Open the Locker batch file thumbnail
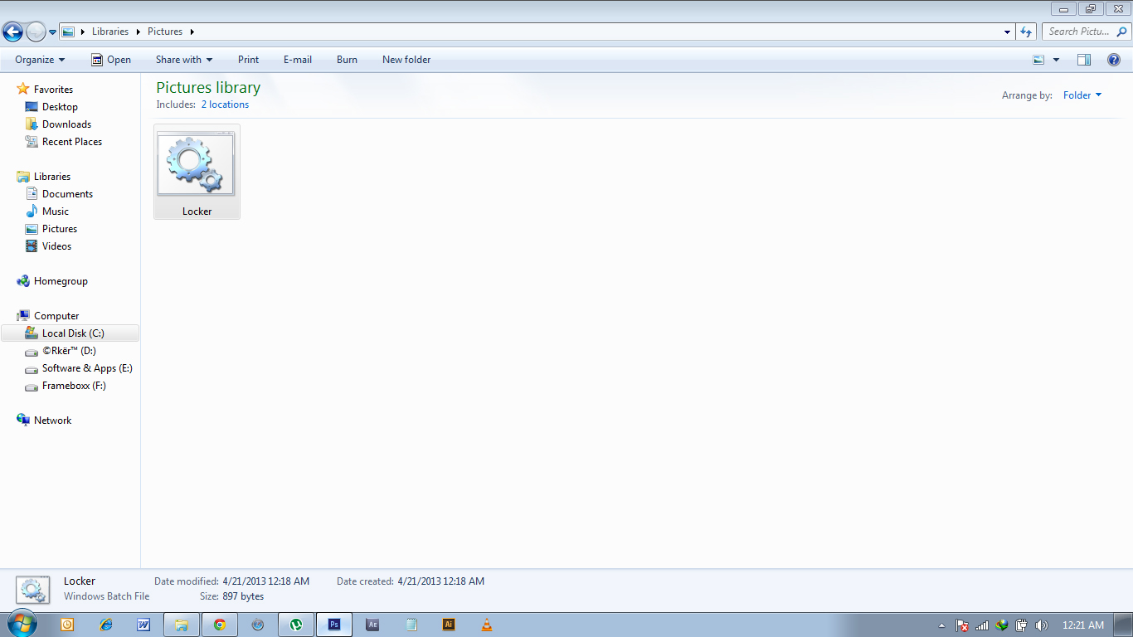This screenshot has width=1133, height=637. point(196,165)
